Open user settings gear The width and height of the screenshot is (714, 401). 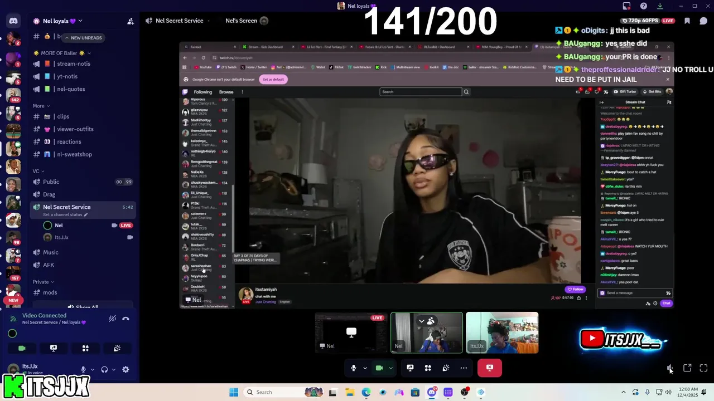click(126, 369)
